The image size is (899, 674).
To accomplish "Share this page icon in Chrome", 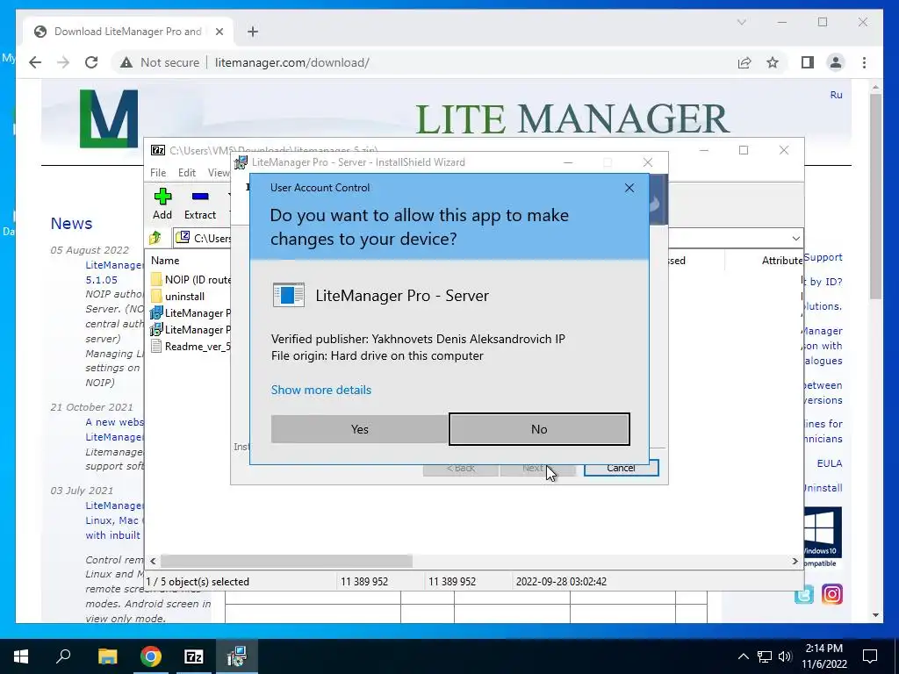I will pos(744,62).
